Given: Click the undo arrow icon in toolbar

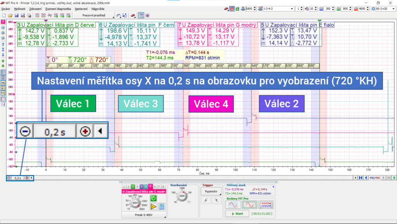Looking at the screenshot, I should (x=118, y=16).
